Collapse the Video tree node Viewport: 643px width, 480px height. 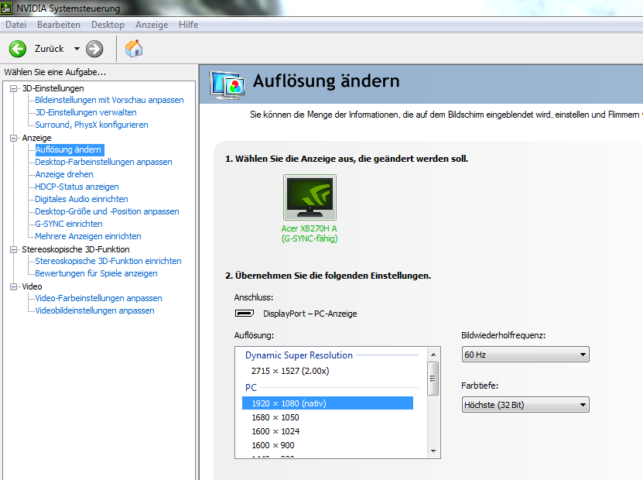click(13, 286)
